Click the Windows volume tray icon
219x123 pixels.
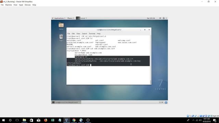coord(200,120)
